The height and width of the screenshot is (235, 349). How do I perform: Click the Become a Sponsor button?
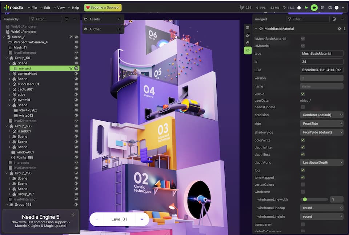103,8
